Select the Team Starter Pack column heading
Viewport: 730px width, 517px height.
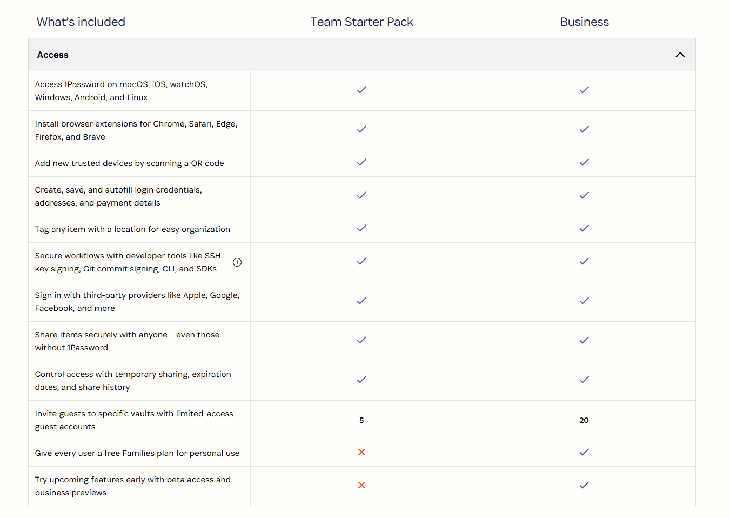(x=361, y=22)
